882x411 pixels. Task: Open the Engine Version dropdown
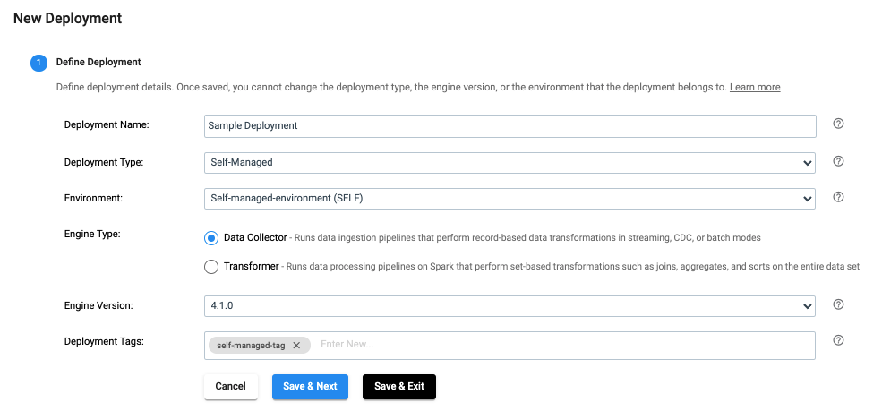(509, 305)
